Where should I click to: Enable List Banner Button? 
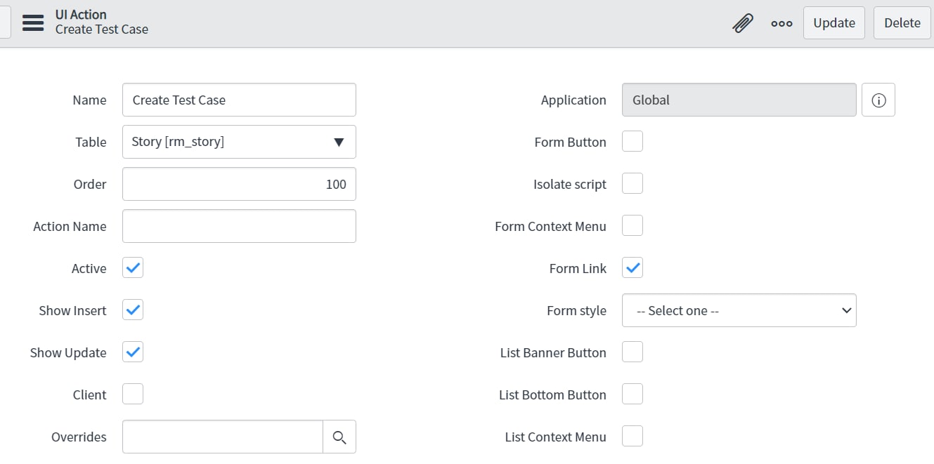(632, 352)
